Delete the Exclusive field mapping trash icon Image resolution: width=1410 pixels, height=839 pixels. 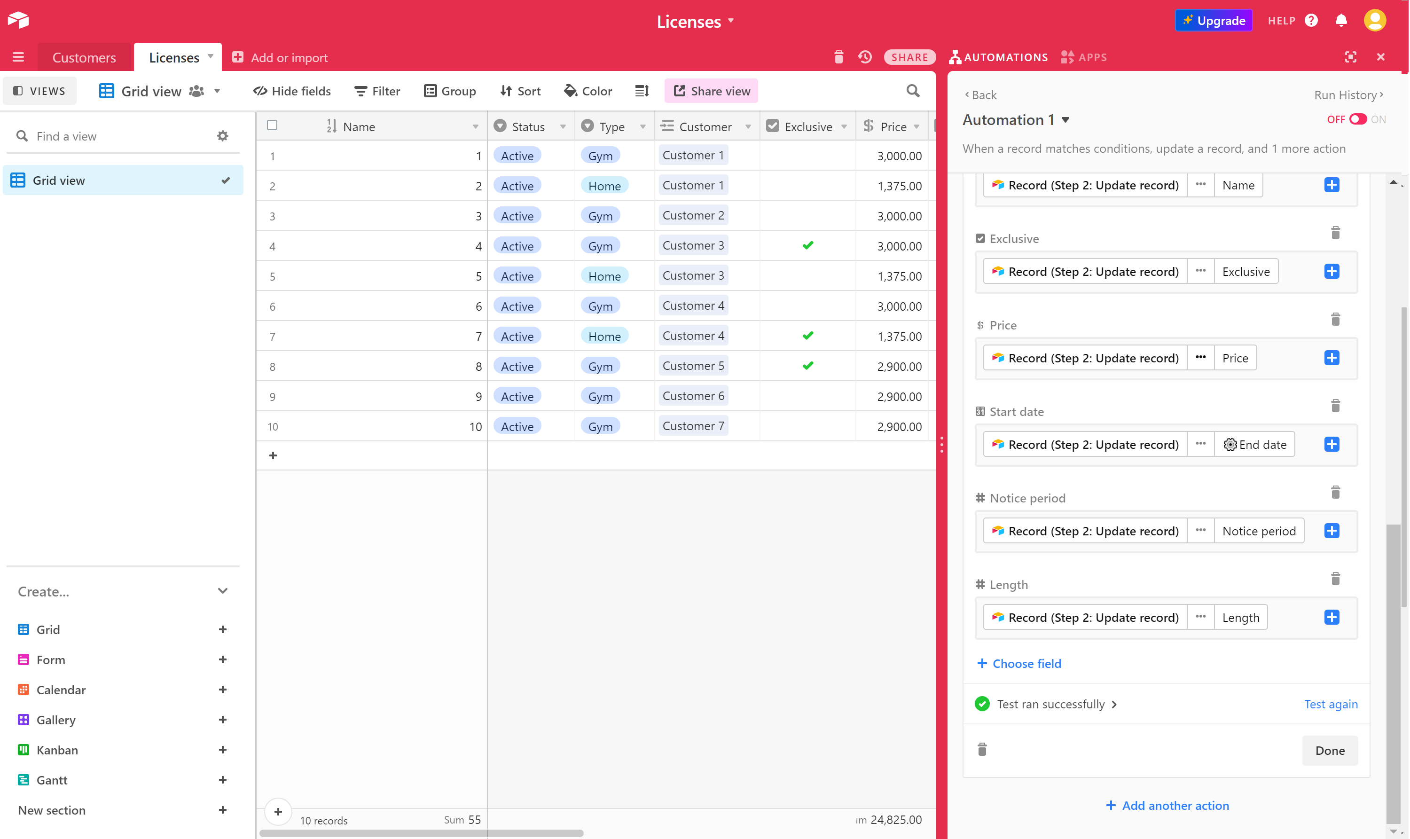pos(1335,233)
